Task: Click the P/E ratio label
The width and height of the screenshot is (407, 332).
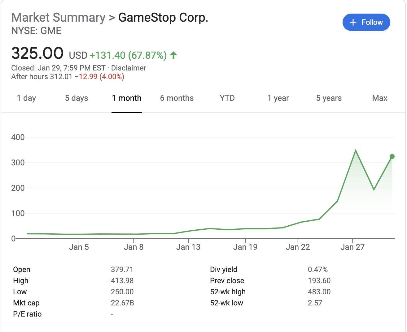Action: [27, 314]
